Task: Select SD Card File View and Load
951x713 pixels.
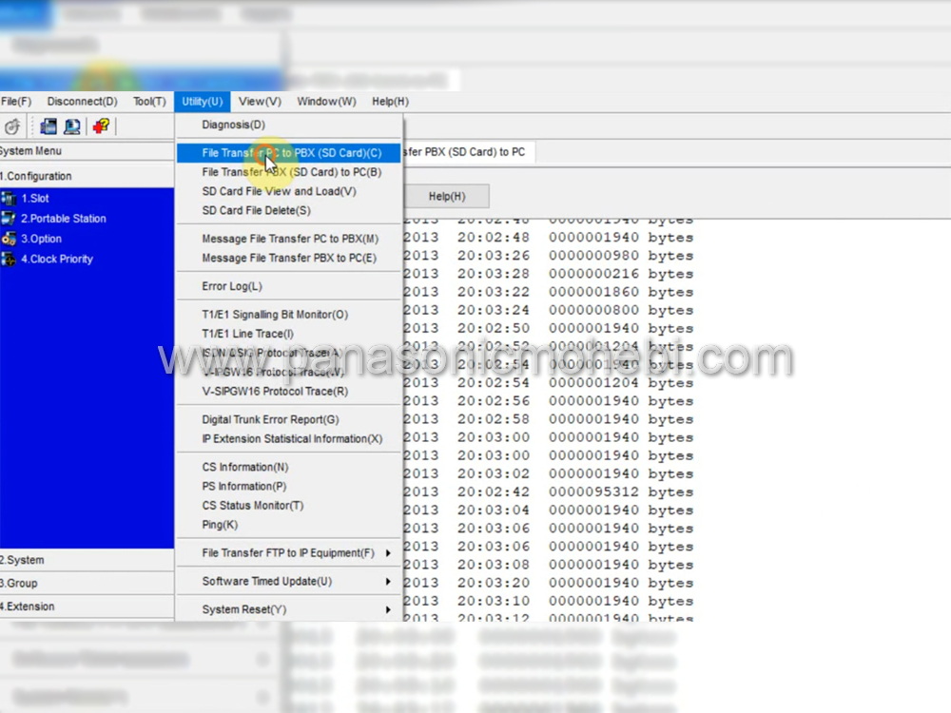Action: pos(279,191)
